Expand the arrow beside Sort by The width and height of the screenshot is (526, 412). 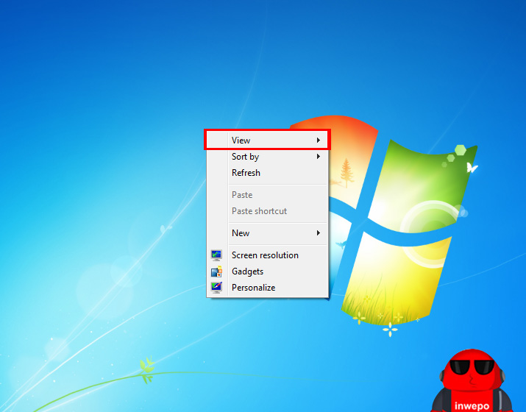(x=319, y=157)
